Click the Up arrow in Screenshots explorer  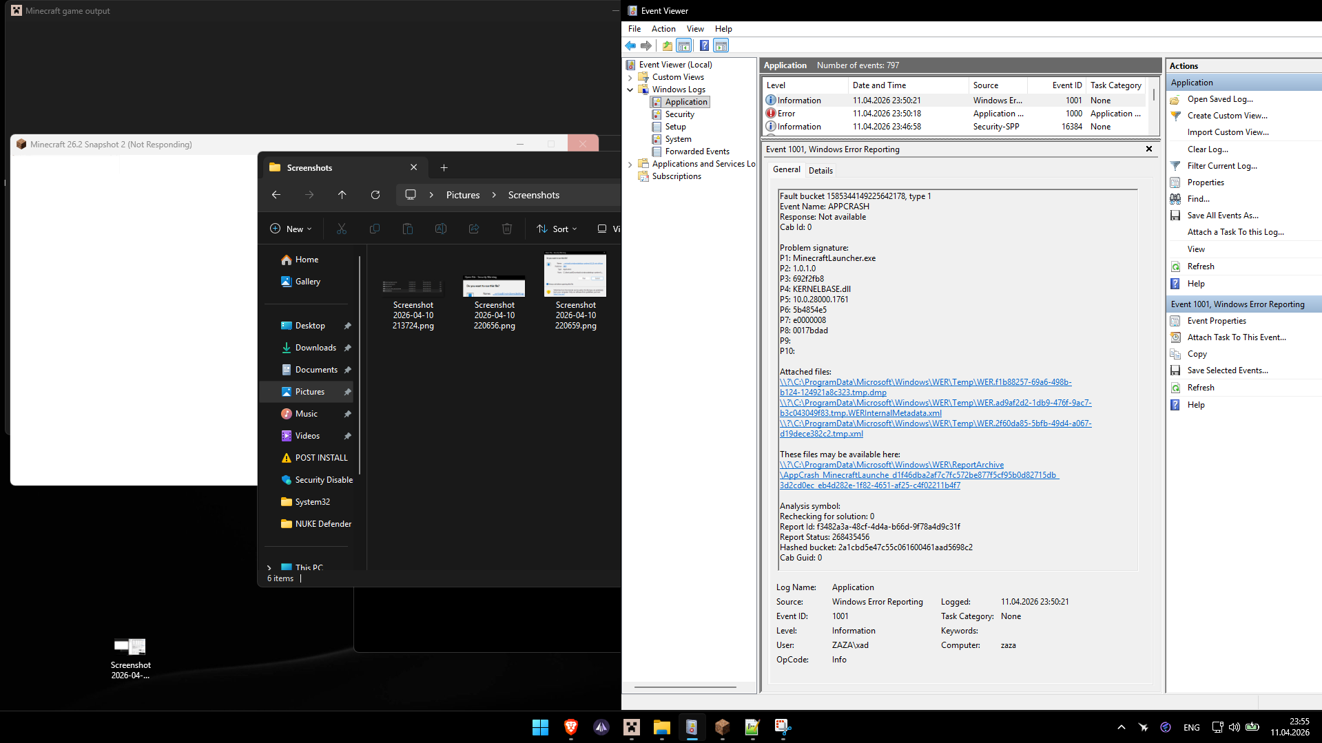point(342,195)
